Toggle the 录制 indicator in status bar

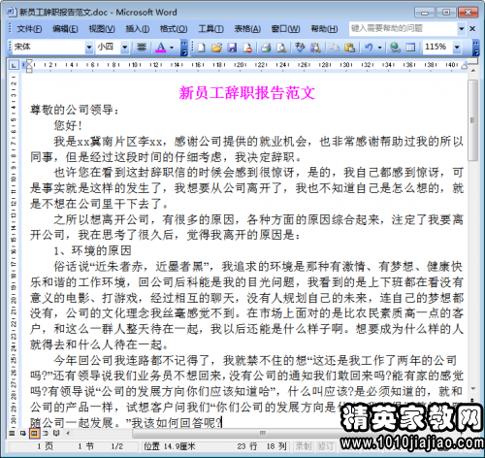304,446
